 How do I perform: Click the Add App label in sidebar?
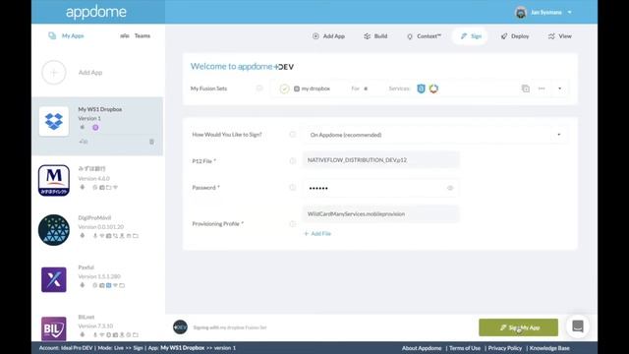point(90,72)
